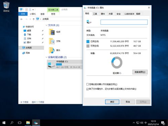Screen dimensions: 168x126
Task: Click the computer icon in address bar
Action: pos(38,19)
